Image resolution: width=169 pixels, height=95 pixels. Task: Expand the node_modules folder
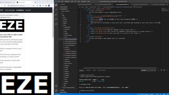click(65, 11)
